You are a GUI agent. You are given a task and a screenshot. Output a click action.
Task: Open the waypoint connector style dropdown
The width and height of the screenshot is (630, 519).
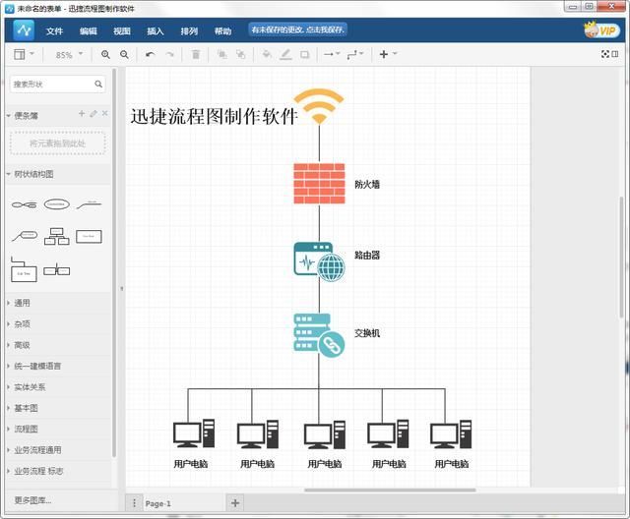(355, 54)
